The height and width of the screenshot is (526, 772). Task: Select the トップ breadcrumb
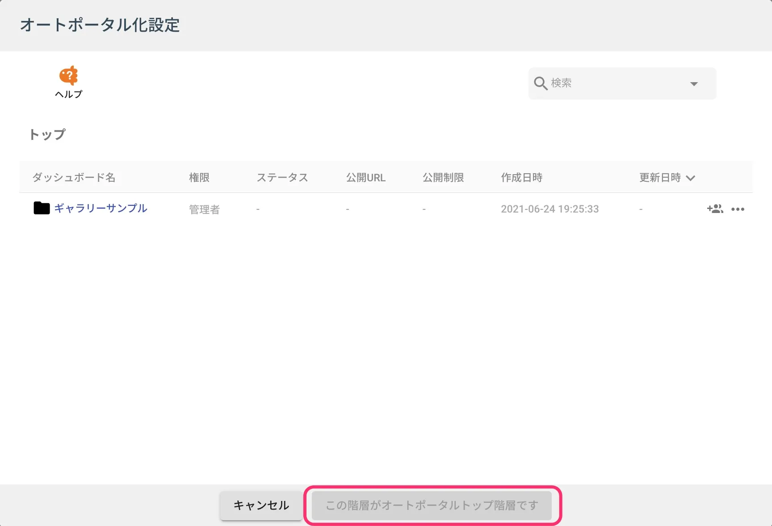[x=47, y=134]
